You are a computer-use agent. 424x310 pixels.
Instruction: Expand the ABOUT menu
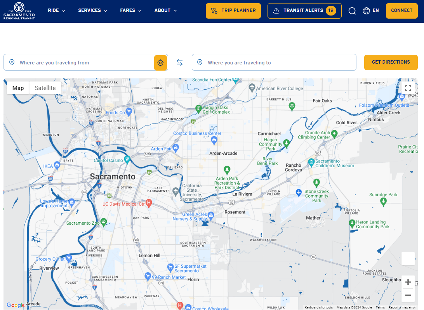click(x=165, y=10)
